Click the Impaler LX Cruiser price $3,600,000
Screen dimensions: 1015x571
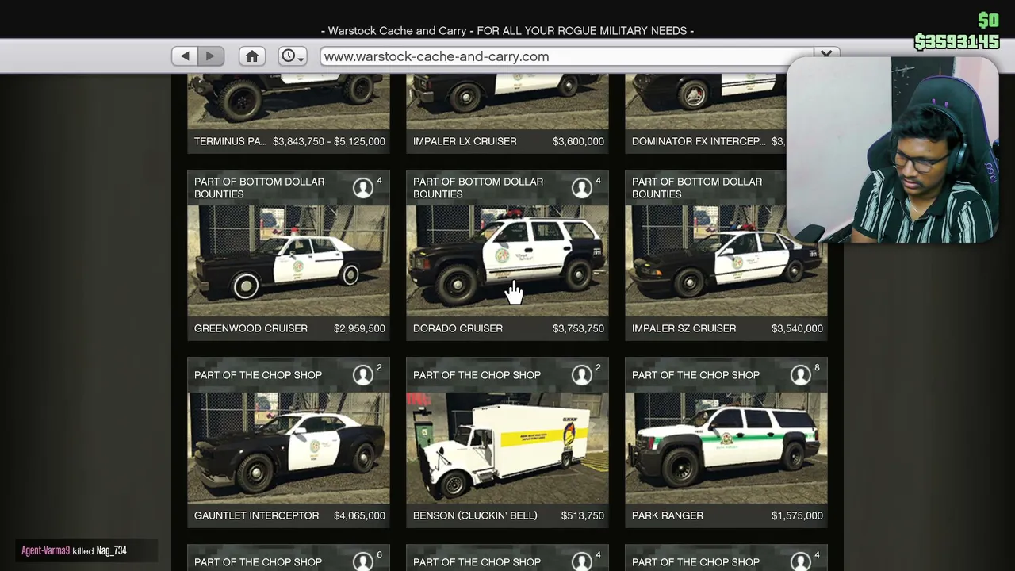[x=578, y=141]
